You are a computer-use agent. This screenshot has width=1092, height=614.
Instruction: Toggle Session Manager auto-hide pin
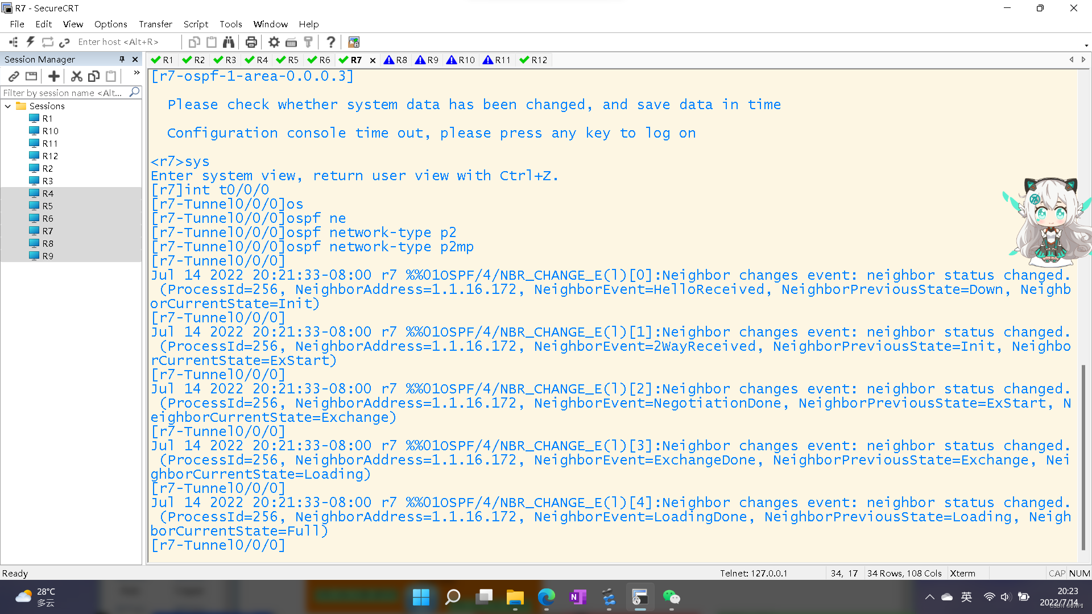[121, 59]
